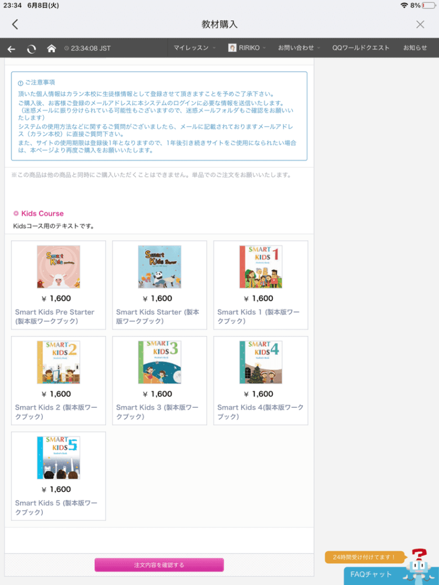
Task: Reload the page with refresh icon
Action: click(31, 49)
